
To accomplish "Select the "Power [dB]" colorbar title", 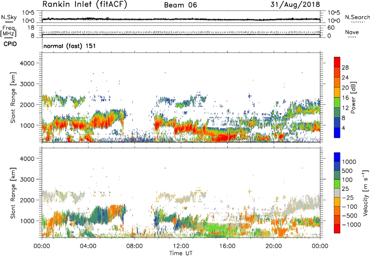I will tap(353, 98).
